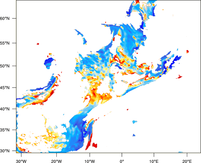Click the 10°E longitude label
The height and width of the screenshot is (163, 201).
pos(154,161)
